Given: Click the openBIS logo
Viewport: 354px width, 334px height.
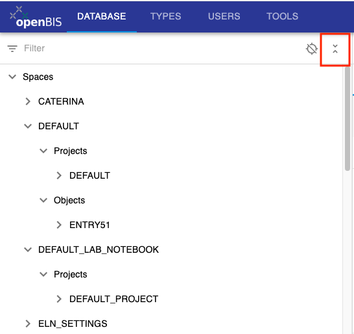Looking at the screenshot, I should coord(36,17).
